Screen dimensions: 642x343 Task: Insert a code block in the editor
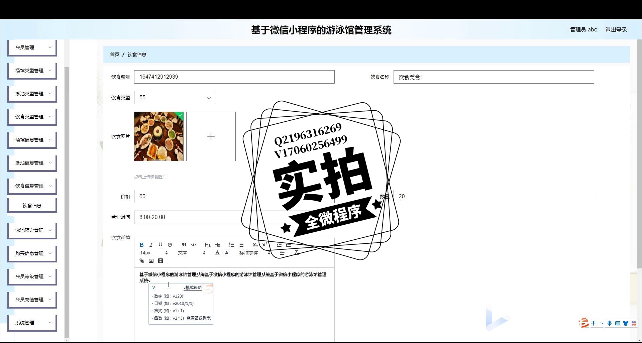(193, 245)
